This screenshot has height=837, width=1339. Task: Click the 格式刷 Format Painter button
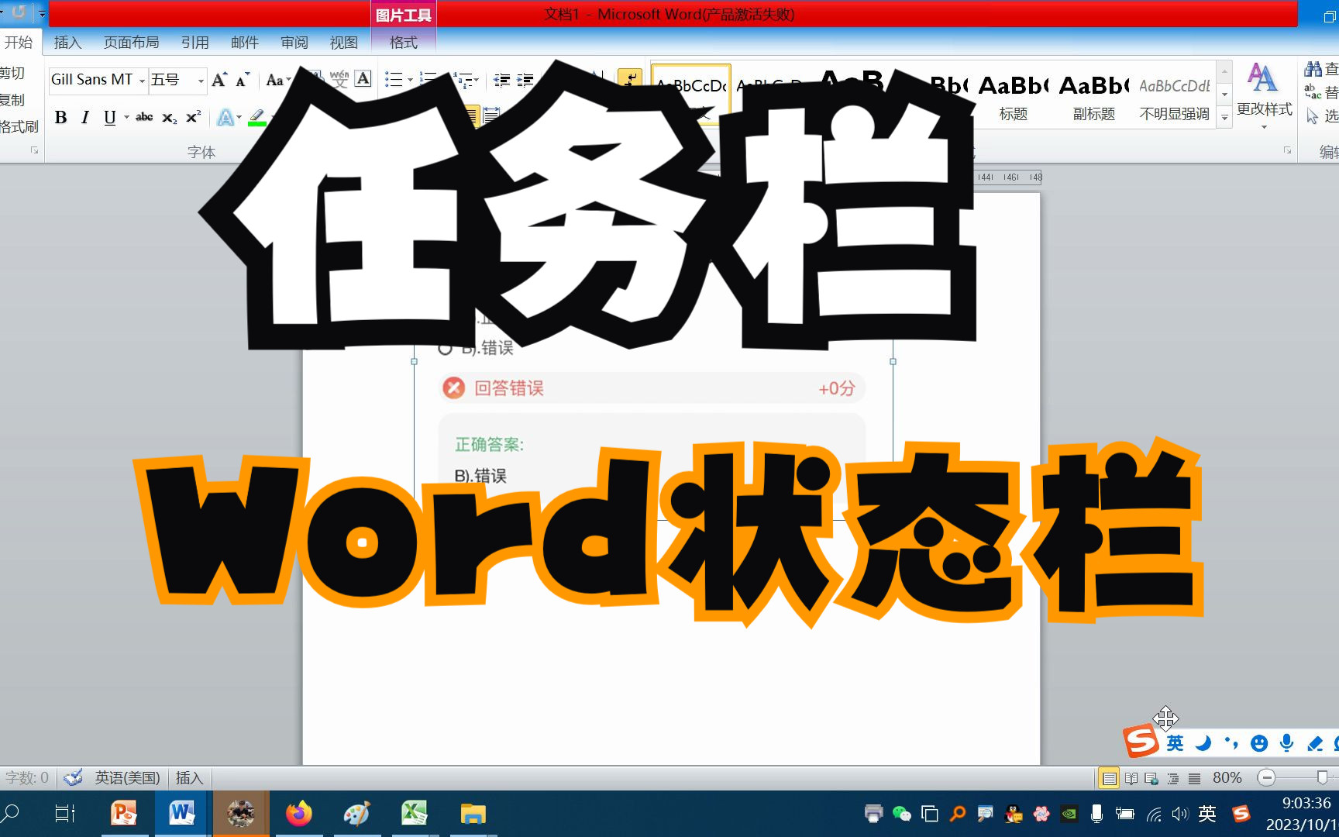pyautogui.click(x=19, y=126)
